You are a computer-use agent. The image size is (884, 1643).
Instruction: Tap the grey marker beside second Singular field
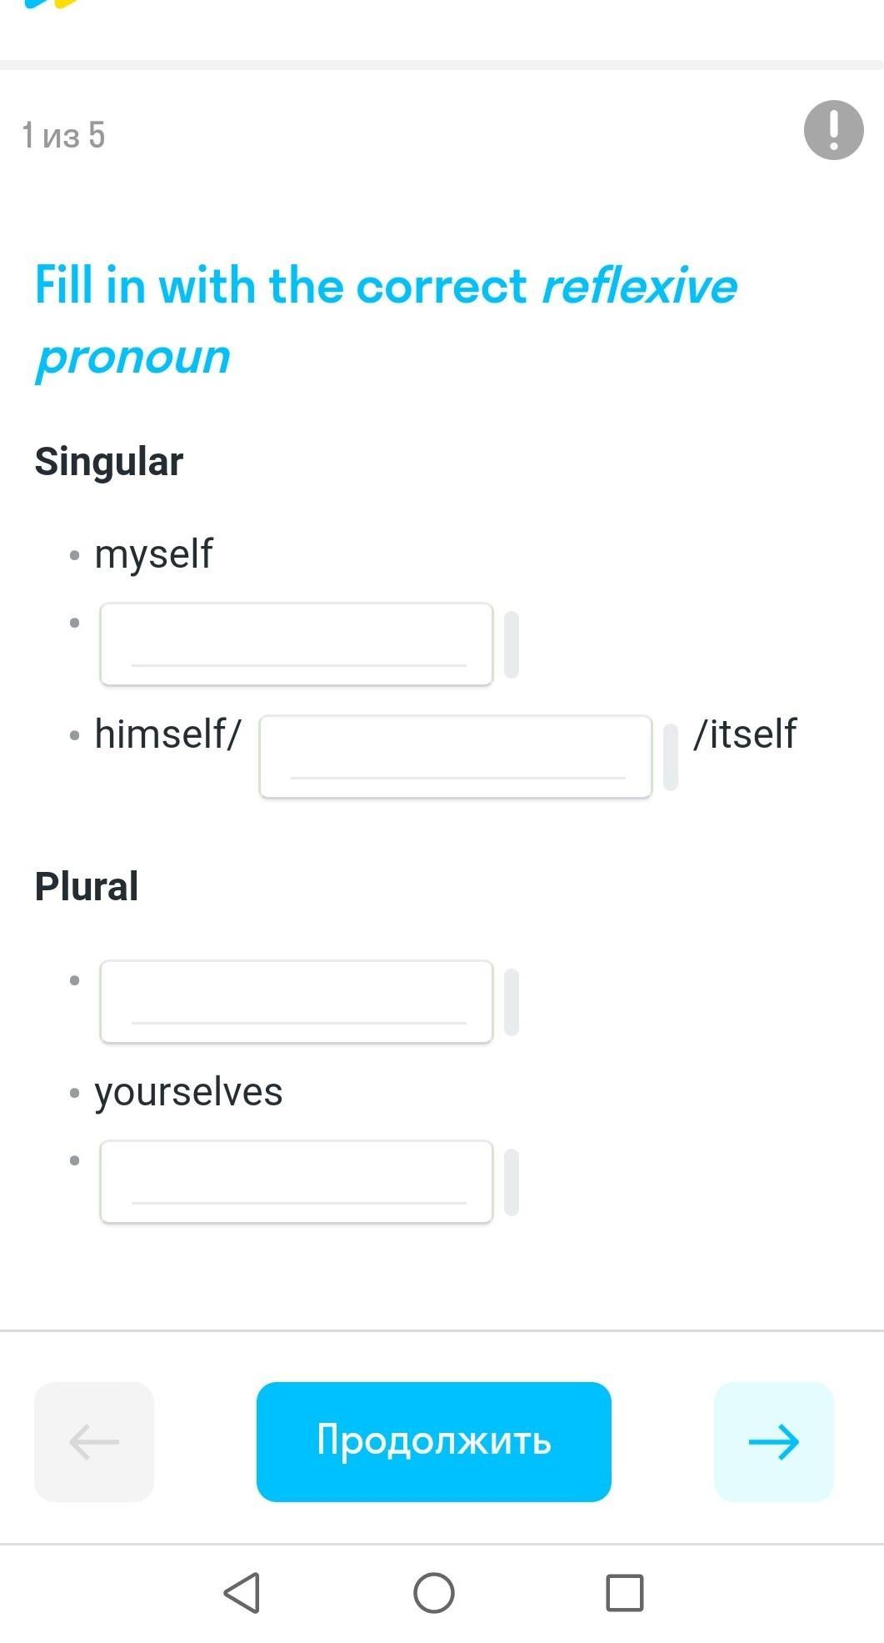(x=512, y=644)
